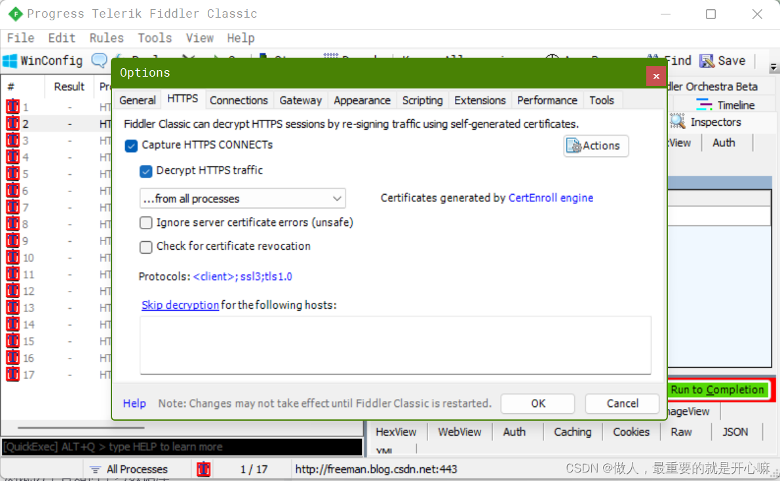Screen dimensions: 780x481
Task: Sort sessions by Result column header
Action: pos(69,87)
